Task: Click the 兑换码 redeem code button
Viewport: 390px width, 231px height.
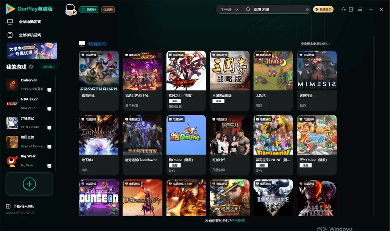Action: click(x=89, y=9)
